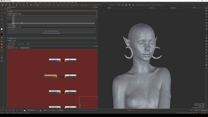Click the crossed axes icon in bottom toolbar
The height and width of the screenshot is (117, 208).
[41, 110]
